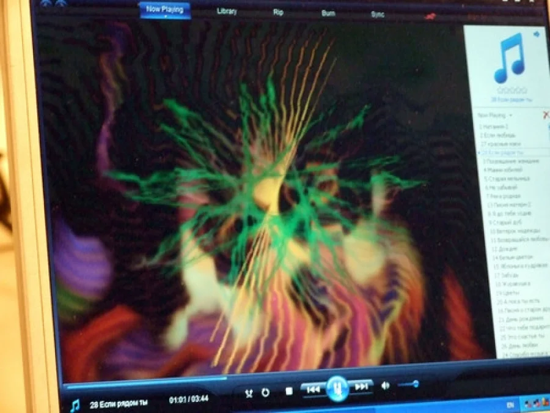Viewport: 550px width, 413px height.
Task: Open the Now Playing tab
Action: (164, 10)
